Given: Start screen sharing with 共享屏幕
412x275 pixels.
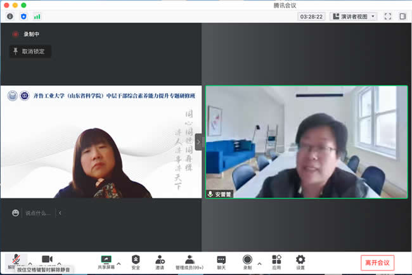Looking at the screenshot, I should (x=106, y=262).
